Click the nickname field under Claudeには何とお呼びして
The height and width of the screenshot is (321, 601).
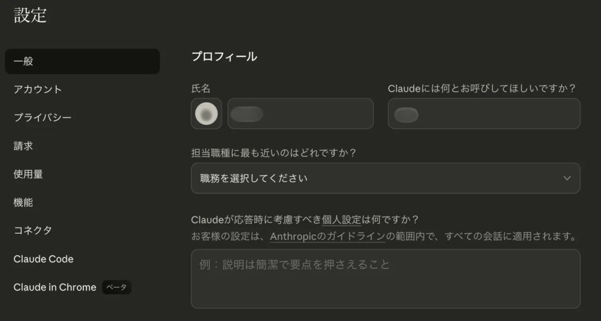point(484,114)
